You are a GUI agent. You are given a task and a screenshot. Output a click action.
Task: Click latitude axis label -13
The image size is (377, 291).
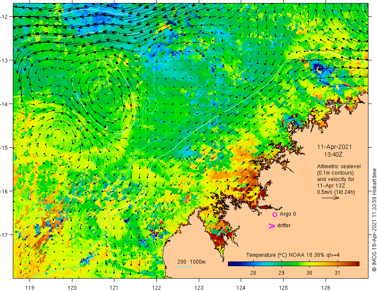(4, 60)
